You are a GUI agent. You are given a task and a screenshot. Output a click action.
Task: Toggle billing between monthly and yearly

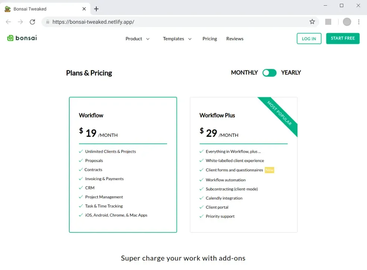pos(270,73)
